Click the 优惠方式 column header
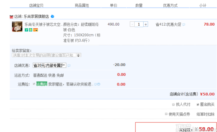217x132 pixels. pos(170,5)
